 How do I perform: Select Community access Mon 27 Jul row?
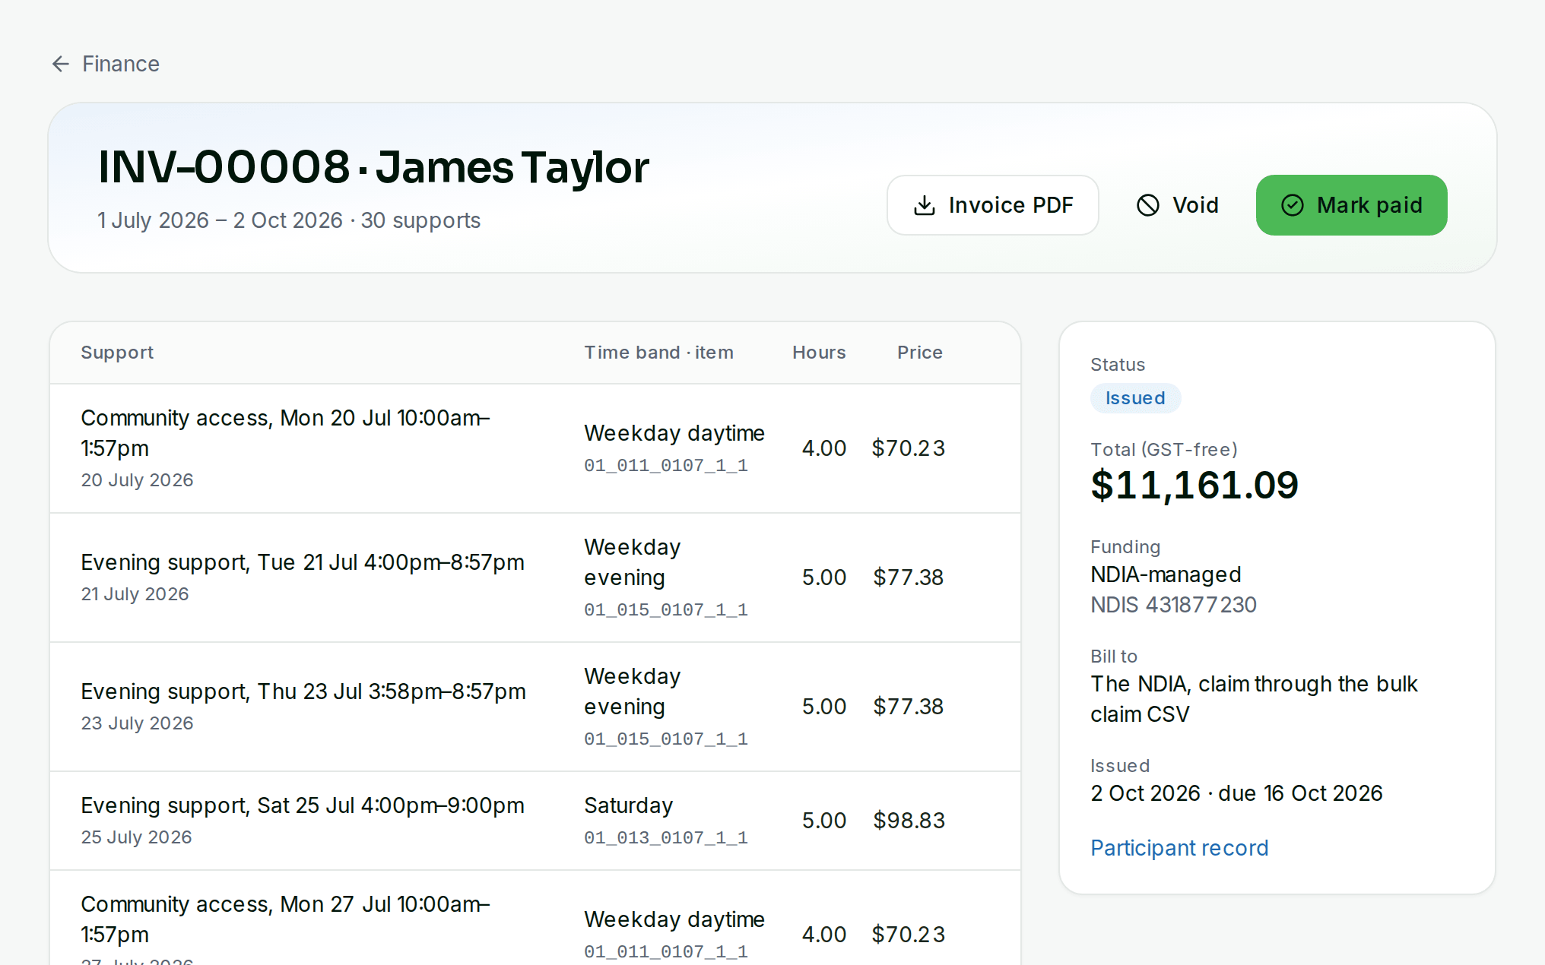(535, 918)
